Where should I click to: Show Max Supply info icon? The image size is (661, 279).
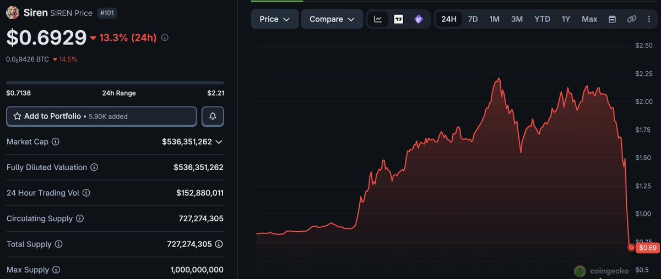pos(56,270)
